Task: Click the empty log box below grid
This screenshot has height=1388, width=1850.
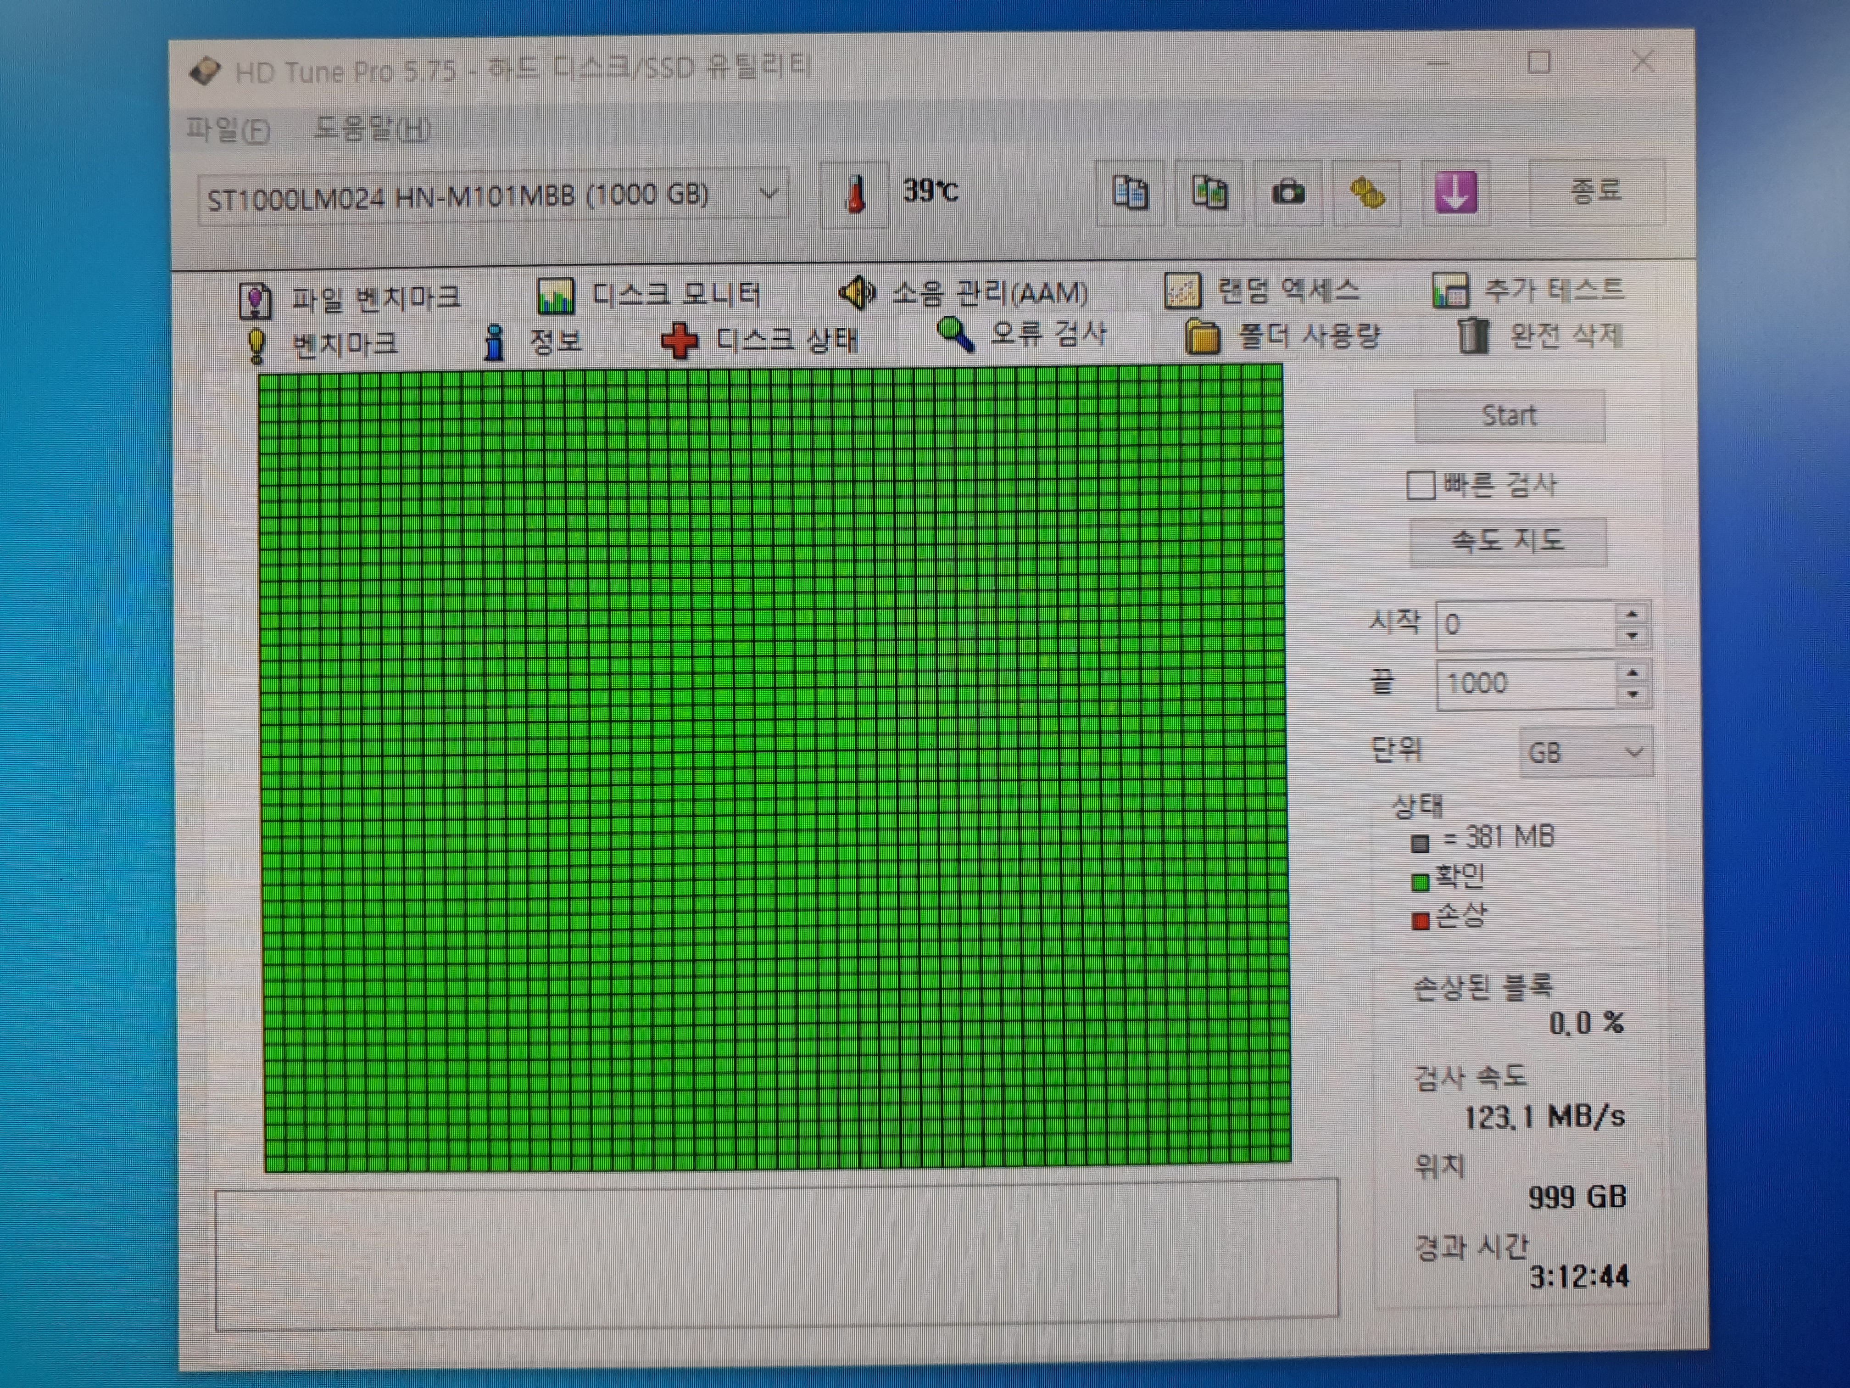Action: coord(777,1254)
